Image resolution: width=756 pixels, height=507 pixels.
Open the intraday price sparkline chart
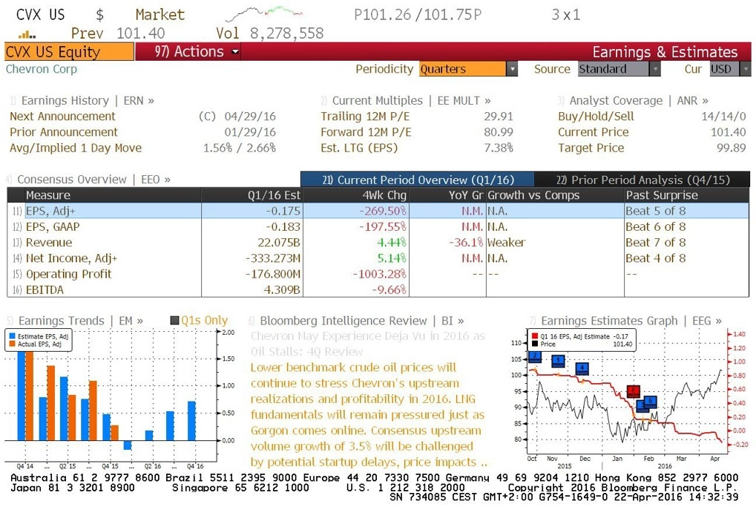click(x=263, y=13)
